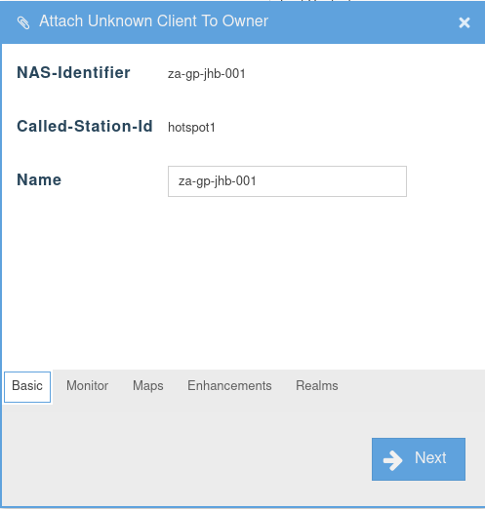
Task: Switch to the Monitor tab
Action: tap(87, 386)
